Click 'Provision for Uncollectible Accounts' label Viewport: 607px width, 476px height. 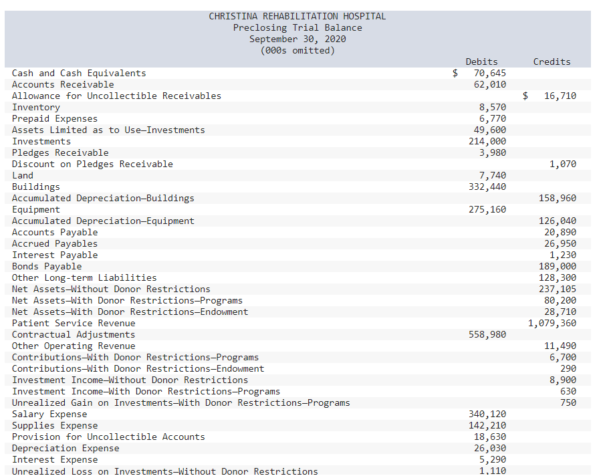click(108, 437)
